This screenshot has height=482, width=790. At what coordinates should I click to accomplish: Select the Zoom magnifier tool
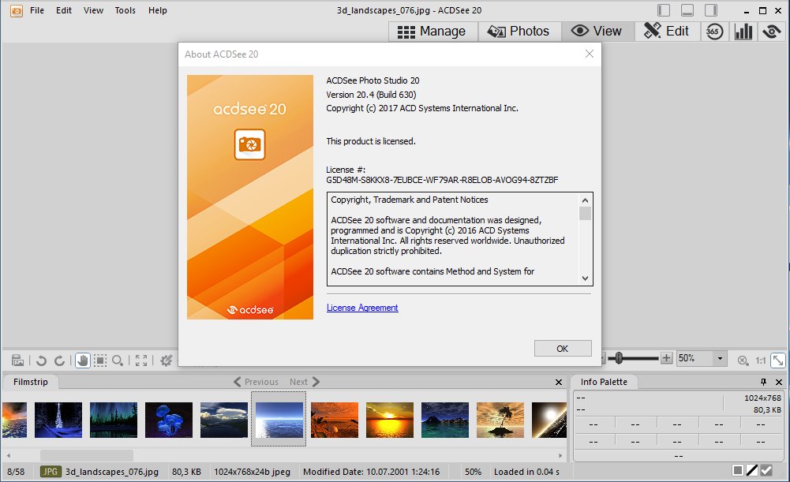[x=118, y=361]
